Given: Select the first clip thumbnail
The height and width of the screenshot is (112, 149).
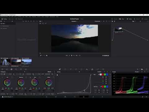Looking at the screenshot, I should pos(5,62).
